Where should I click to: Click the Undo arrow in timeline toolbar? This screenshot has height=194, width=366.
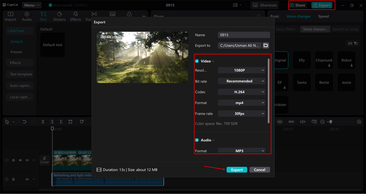[x=25, y=122]
